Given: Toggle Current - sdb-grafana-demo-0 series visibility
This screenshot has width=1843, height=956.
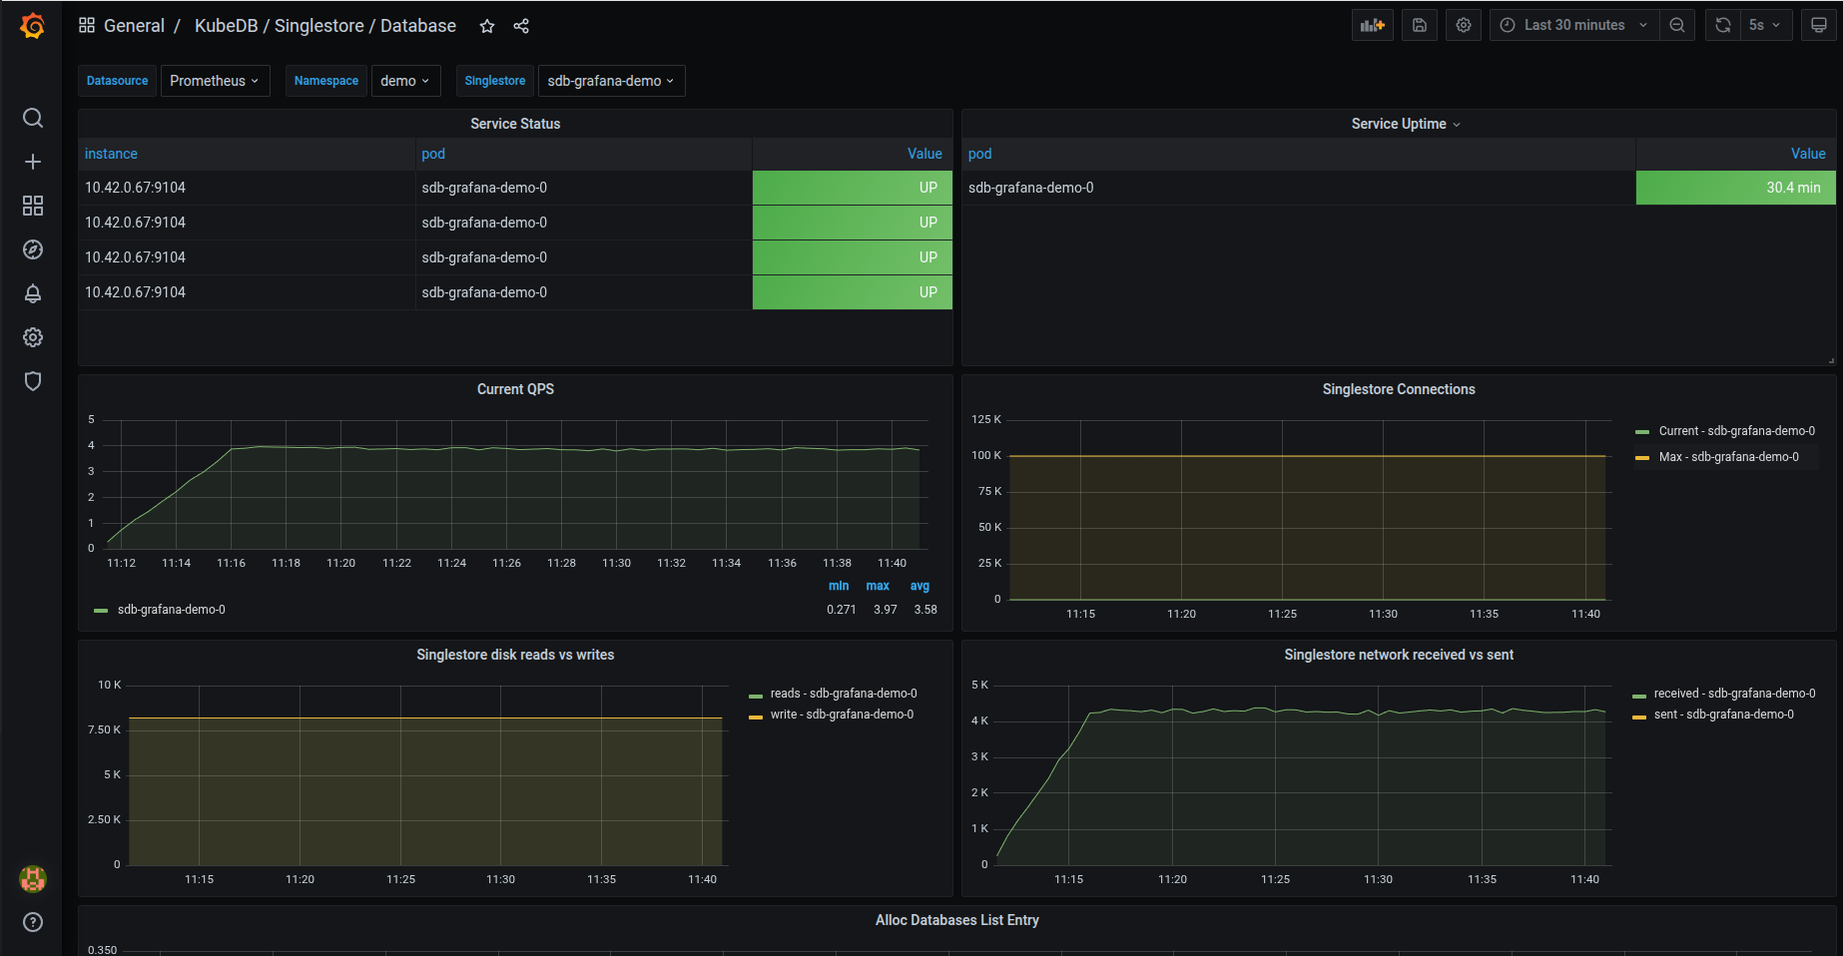Looking at the screenshot, I should 1736,431.
